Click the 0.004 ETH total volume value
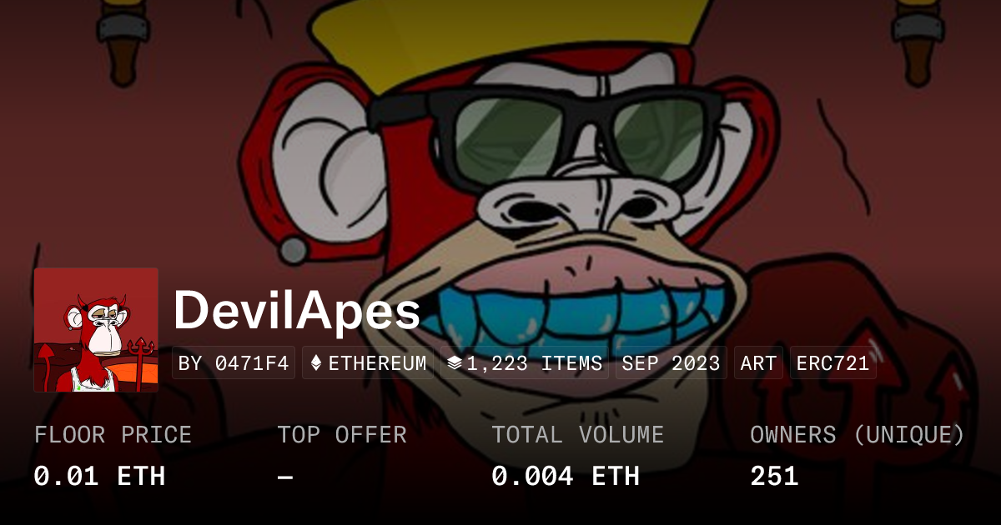 [x=566, y=477]
